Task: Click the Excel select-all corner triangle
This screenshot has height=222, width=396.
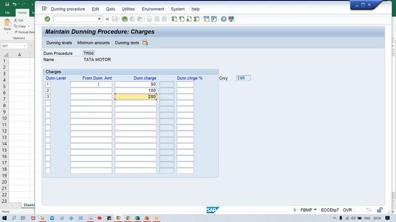Action: 6,55
